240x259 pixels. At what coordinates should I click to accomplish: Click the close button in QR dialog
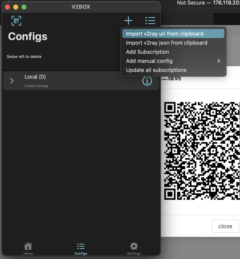[225, 226]
